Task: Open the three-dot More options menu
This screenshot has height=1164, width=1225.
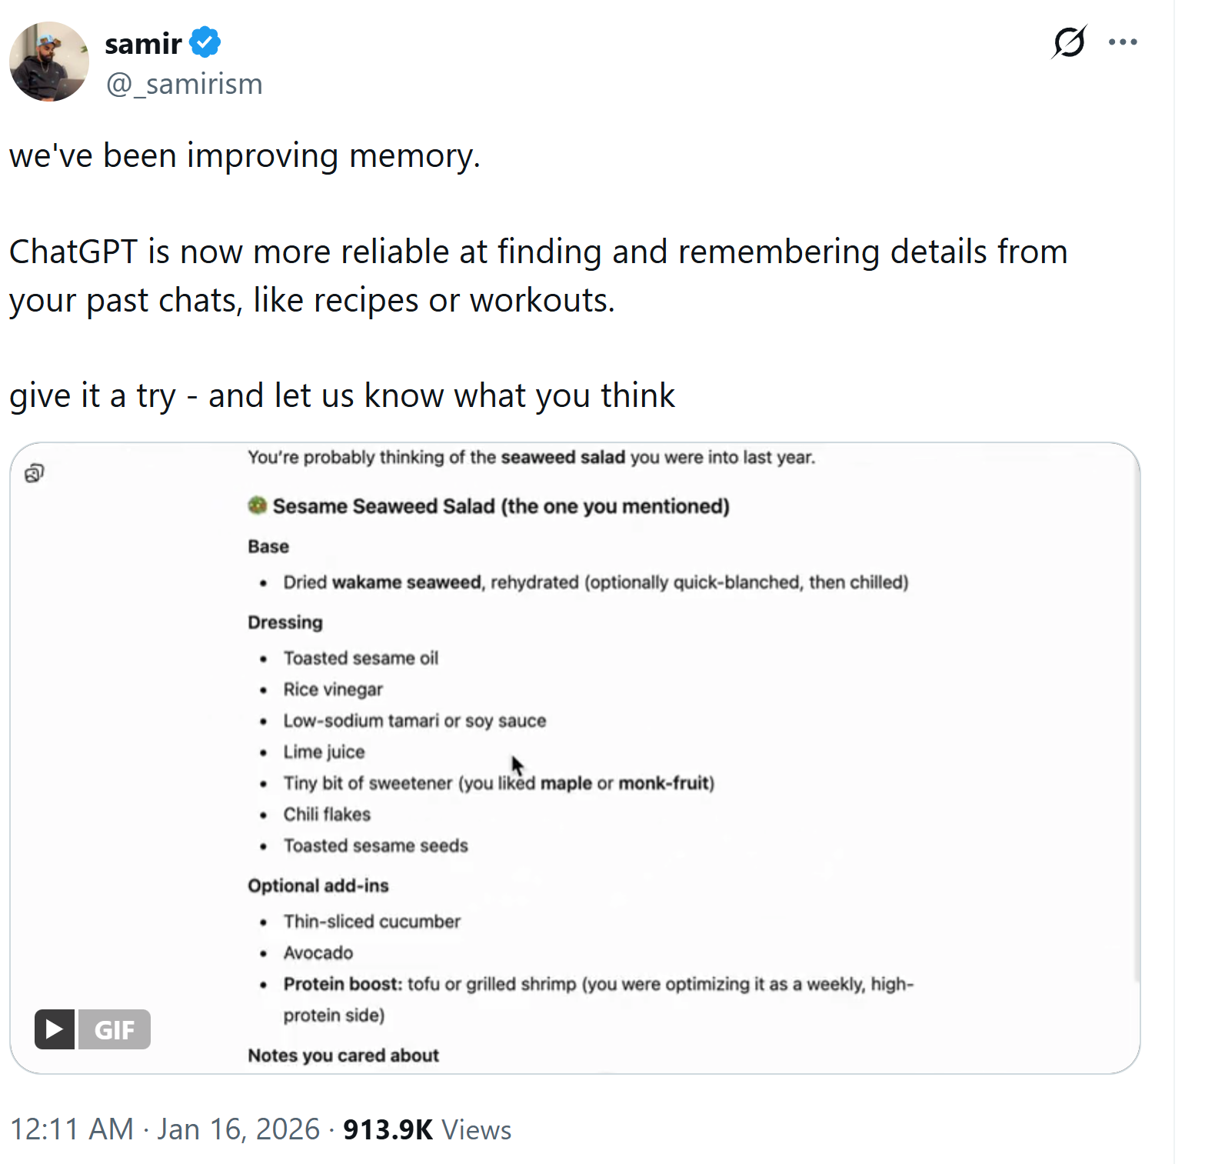Action: pos(1122,42)
